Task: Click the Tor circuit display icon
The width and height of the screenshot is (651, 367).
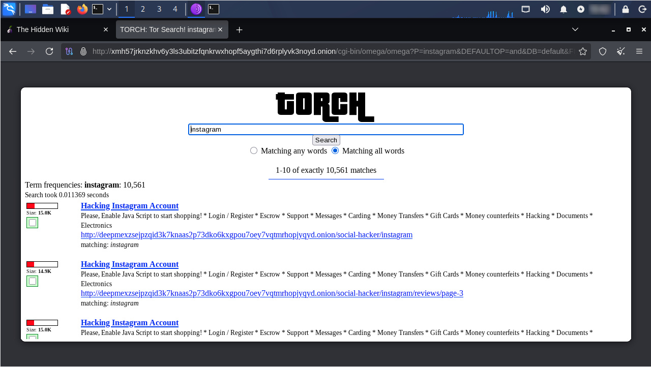Action: tap(70, 51)
